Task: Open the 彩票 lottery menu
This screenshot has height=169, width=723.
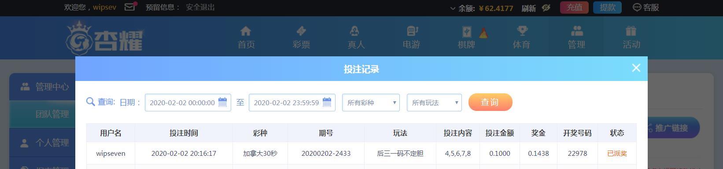Action: pos(301,37)
